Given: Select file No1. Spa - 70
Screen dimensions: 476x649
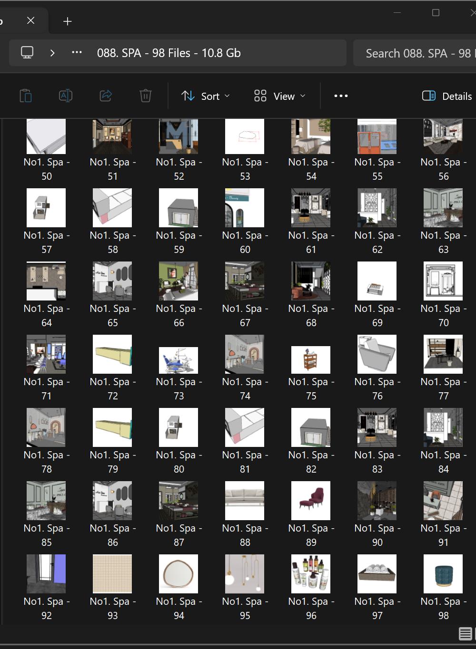Looking at the screenshot, I should tap(443, 295).
